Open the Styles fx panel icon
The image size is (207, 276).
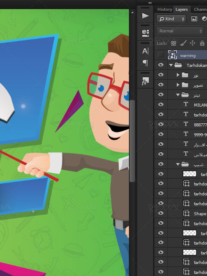point(145,81)
